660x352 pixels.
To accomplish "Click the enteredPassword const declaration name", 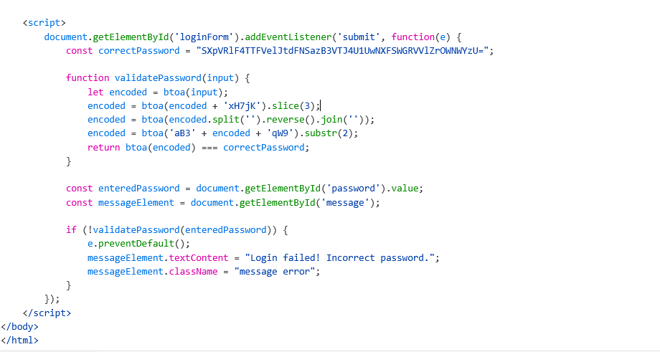I will tap(139, 189).
